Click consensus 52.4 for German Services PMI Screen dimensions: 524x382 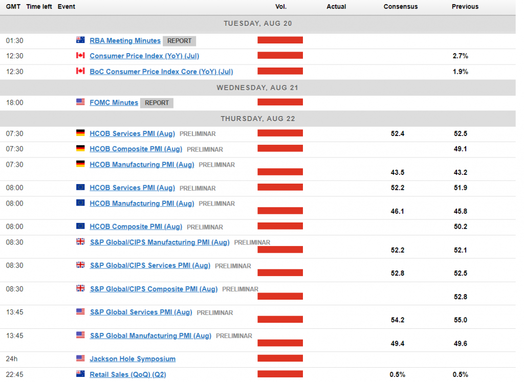(x=398, y=134)
